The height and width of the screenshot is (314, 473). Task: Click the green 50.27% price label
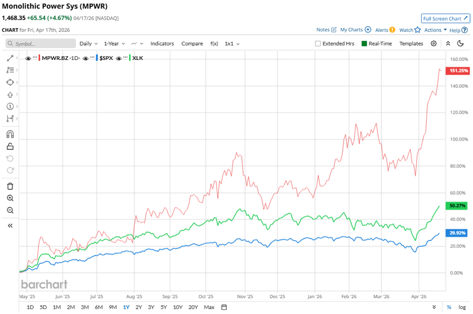pos(456,205)
